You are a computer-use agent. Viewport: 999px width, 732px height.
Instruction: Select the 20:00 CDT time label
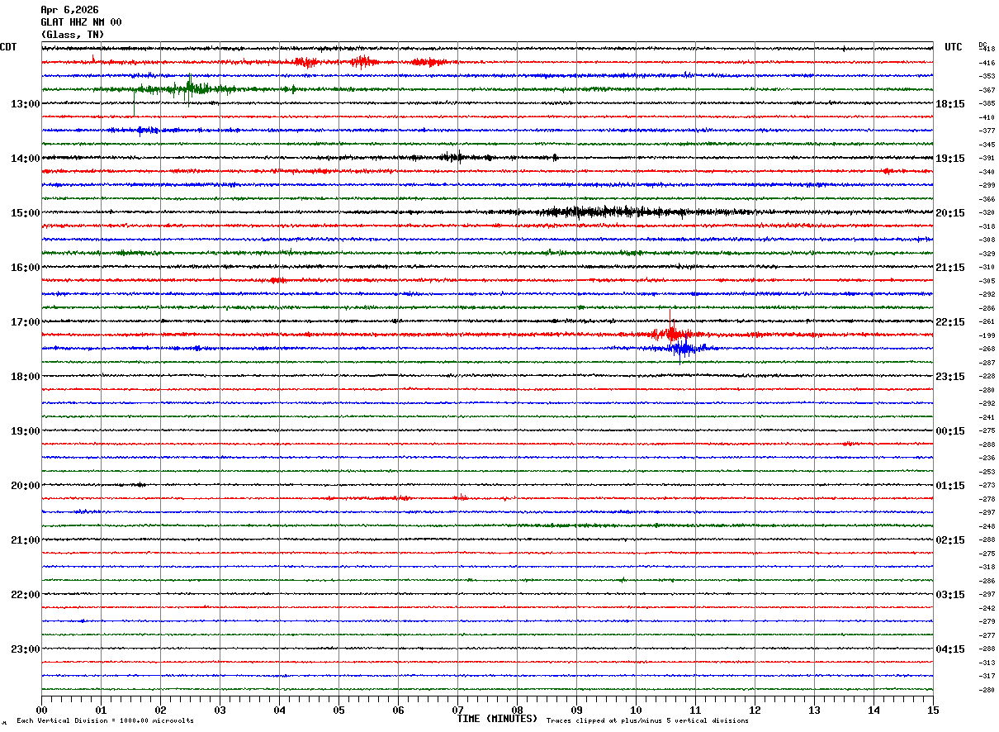tap(26, 486)
